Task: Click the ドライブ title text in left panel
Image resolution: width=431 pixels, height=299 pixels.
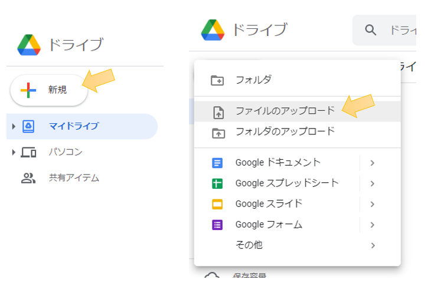Action: pos(76,45)
